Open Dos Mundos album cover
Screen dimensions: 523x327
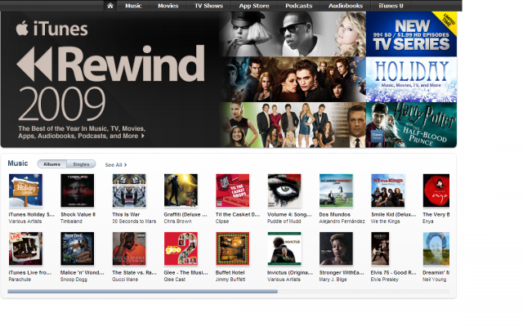(336, 190)
